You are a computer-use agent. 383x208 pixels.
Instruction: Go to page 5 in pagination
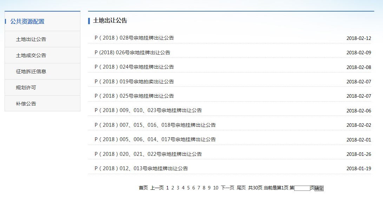click(x=188, y=188)
